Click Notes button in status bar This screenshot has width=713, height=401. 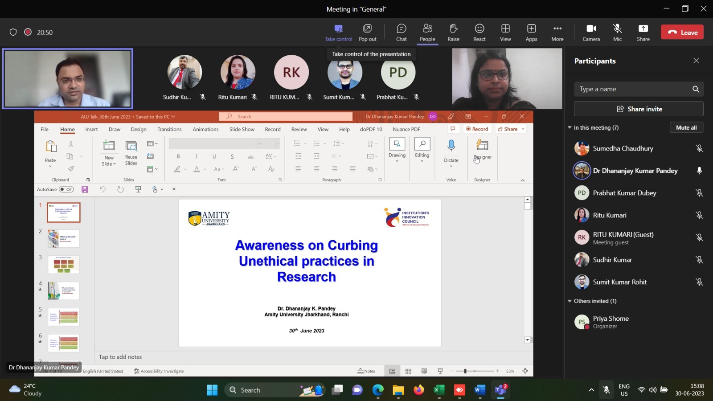[x=366, y=371]
